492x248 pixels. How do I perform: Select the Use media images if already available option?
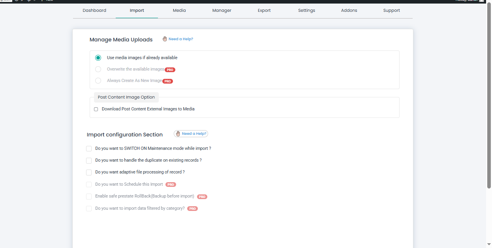coord(98,58)
